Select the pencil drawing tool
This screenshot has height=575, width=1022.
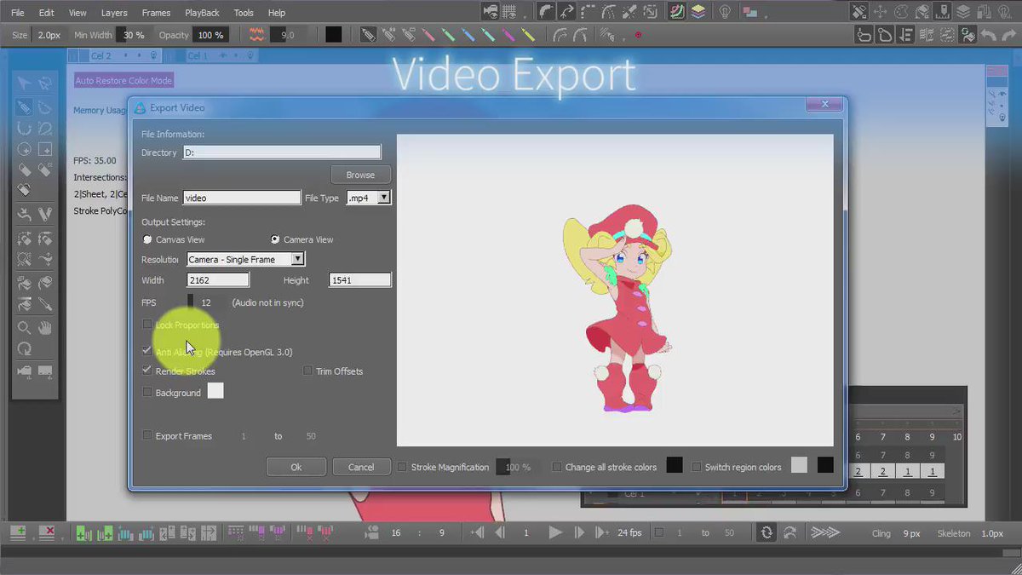point(24,107)
